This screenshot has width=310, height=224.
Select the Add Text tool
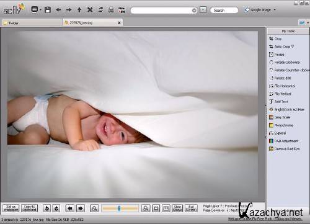coord(278,102)
